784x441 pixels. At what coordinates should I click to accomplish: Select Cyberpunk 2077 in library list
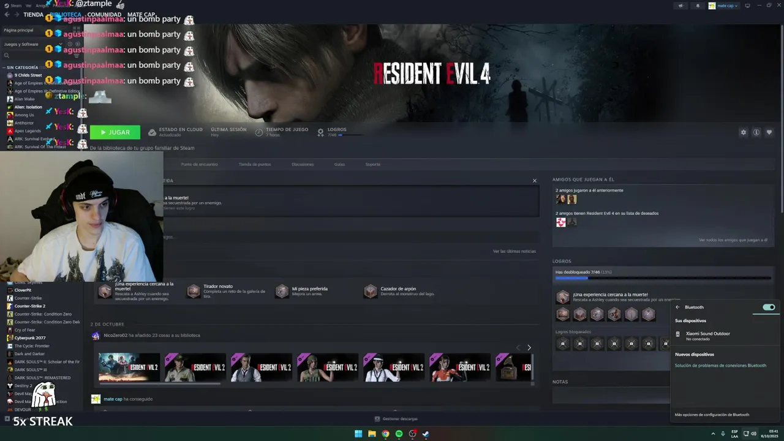pyautogui.click(x=30, y=338)
